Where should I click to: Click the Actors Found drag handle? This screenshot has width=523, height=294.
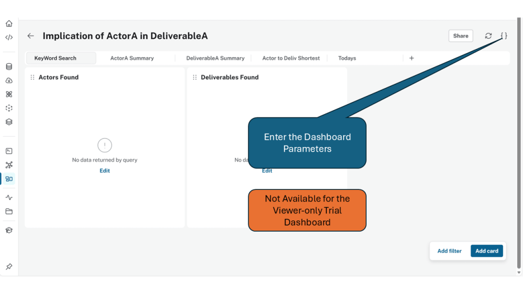coord(33,78)
